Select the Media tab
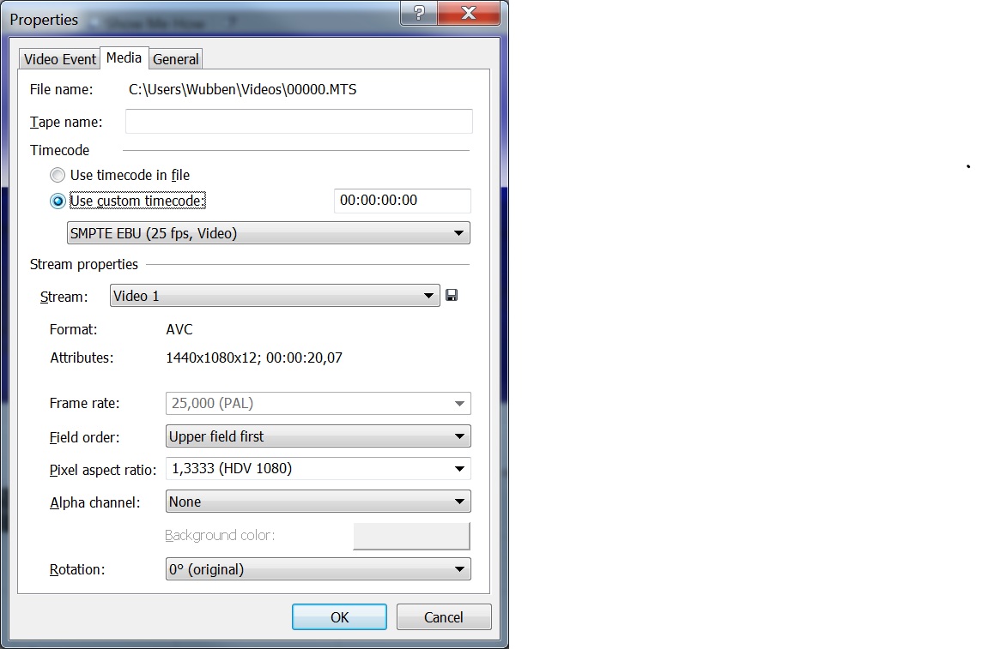 pyautogui.click(x=124, y=58)
